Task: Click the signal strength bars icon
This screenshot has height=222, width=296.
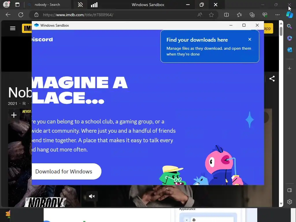Action: point(94,5)
